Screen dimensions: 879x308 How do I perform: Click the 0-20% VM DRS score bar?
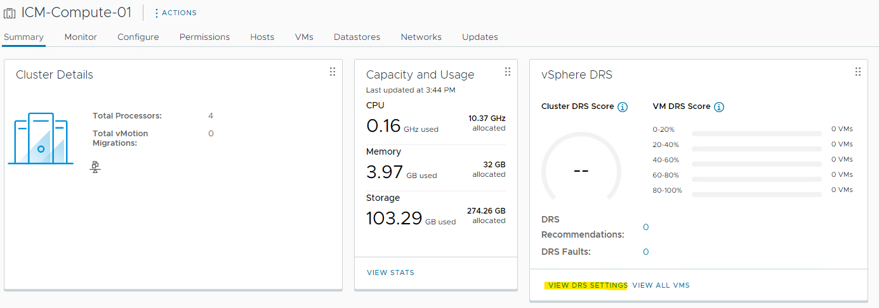757,134
